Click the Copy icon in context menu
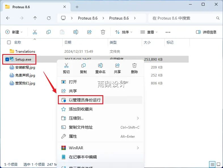Image resolution: width=223 pixels, height=168 pixels. tap(83, 68)
